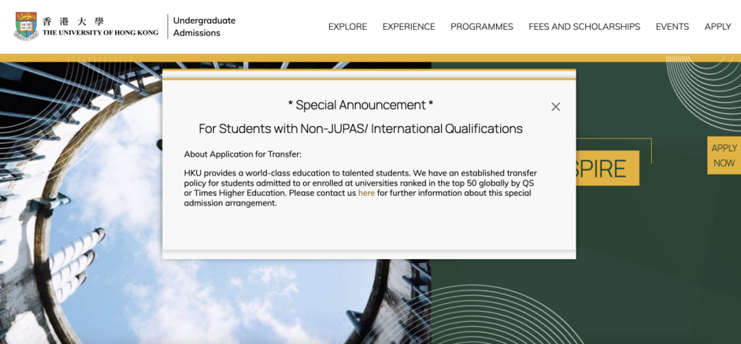This screenshot has width=741, height=344.
Task: Open the FEES AND SCHOLARSHIPS menu
Action: (x=584, y=27)
